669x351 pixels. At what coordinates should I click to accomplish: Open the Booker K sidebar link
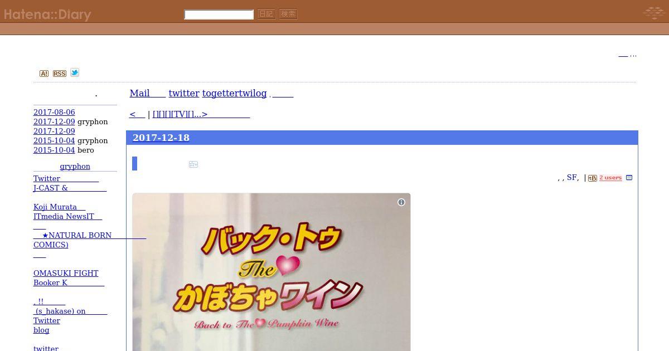click(69, 282)
